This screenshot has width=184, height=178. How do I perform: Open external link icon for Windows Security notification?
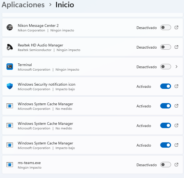(x=176, y=86)
